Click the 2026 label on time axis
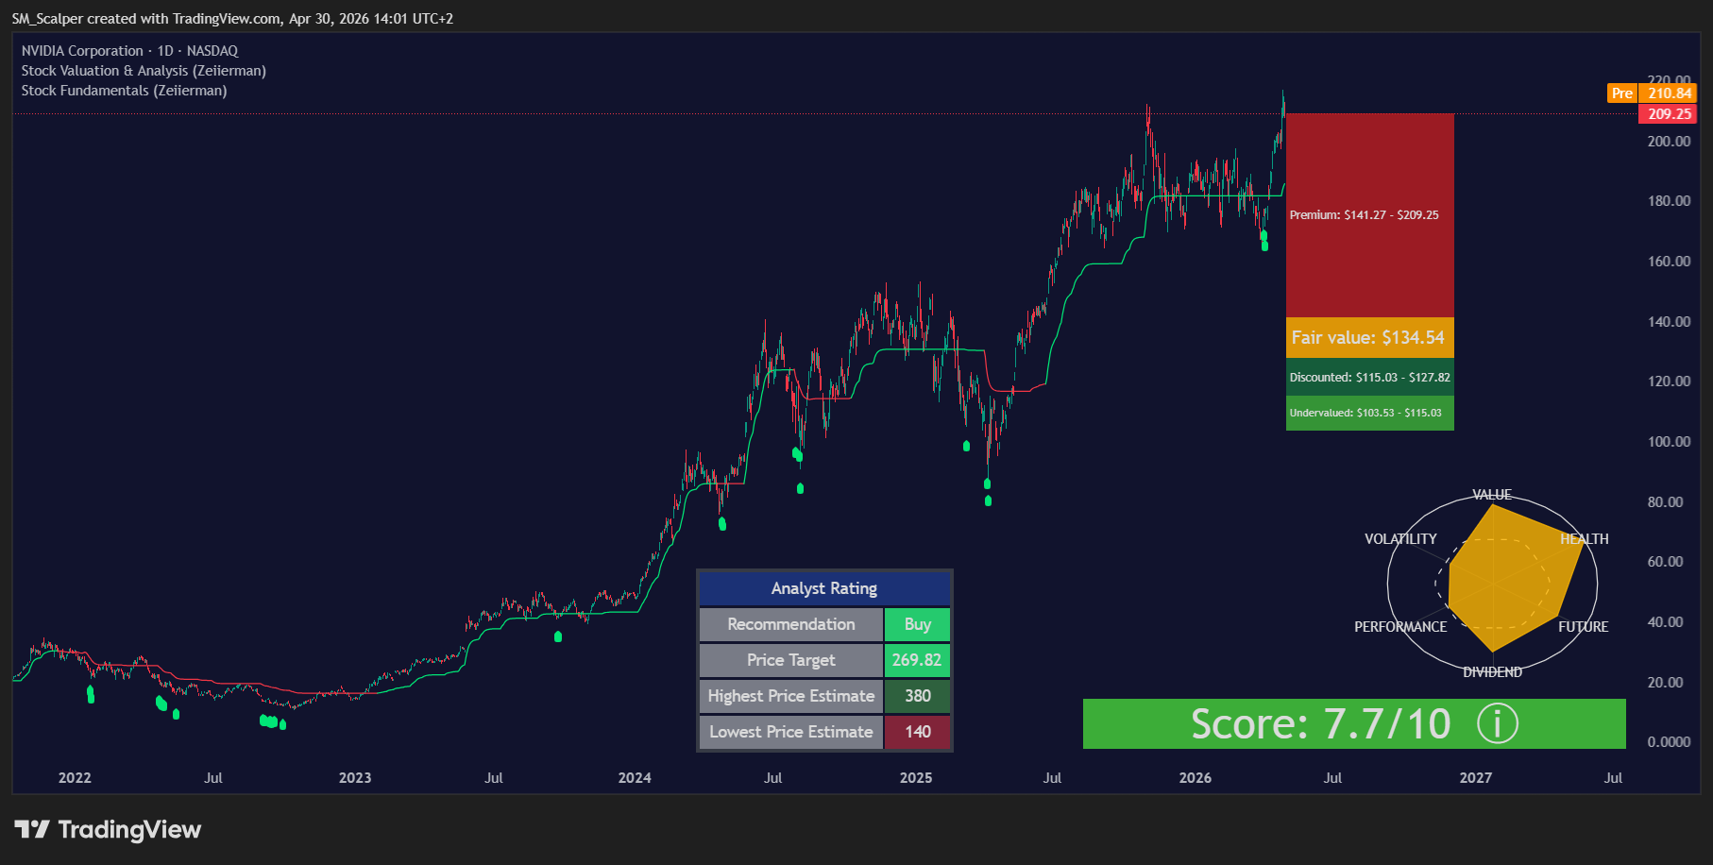1713x865 pixels. pos(1196,778)
